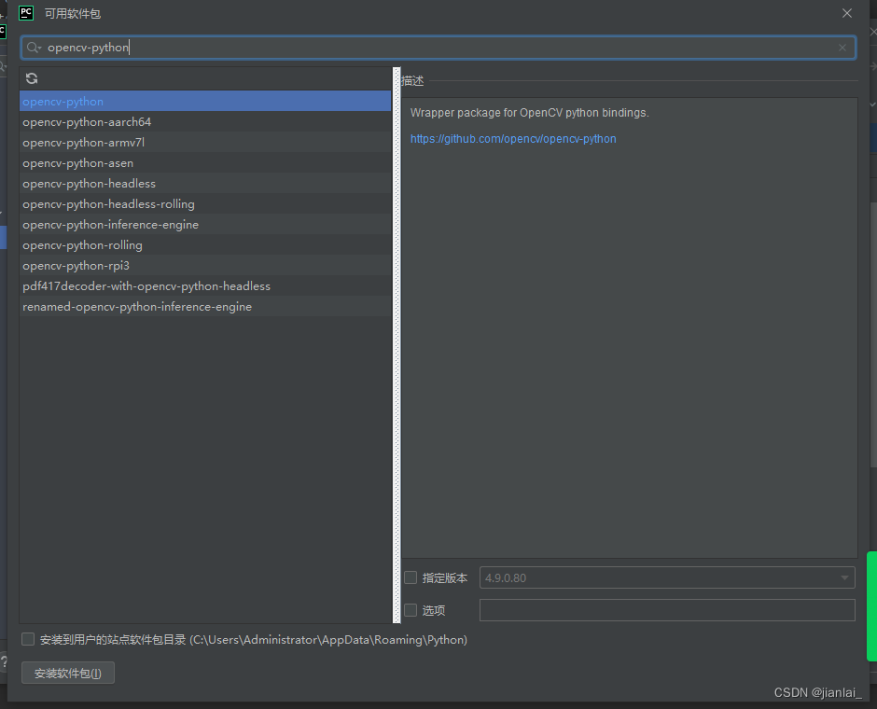Click the refresh package list icon

coord(32,78)
